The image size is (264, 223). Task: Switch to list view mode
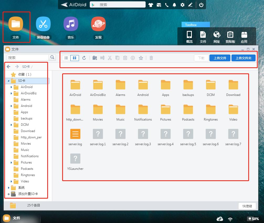click(66, 58)
